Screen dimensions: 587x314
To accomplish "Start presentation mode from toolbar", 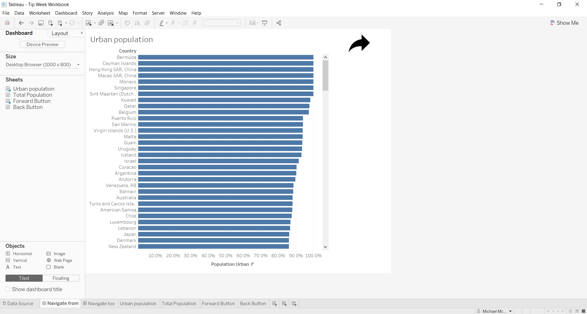I will pyautogui.click(x=265, y=23).
